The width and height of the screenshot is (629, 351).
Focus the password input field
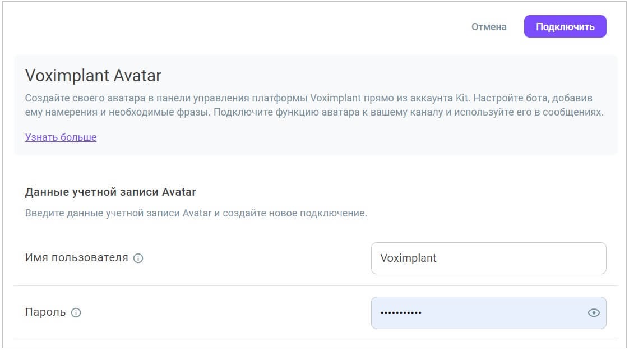pos(489,313)
